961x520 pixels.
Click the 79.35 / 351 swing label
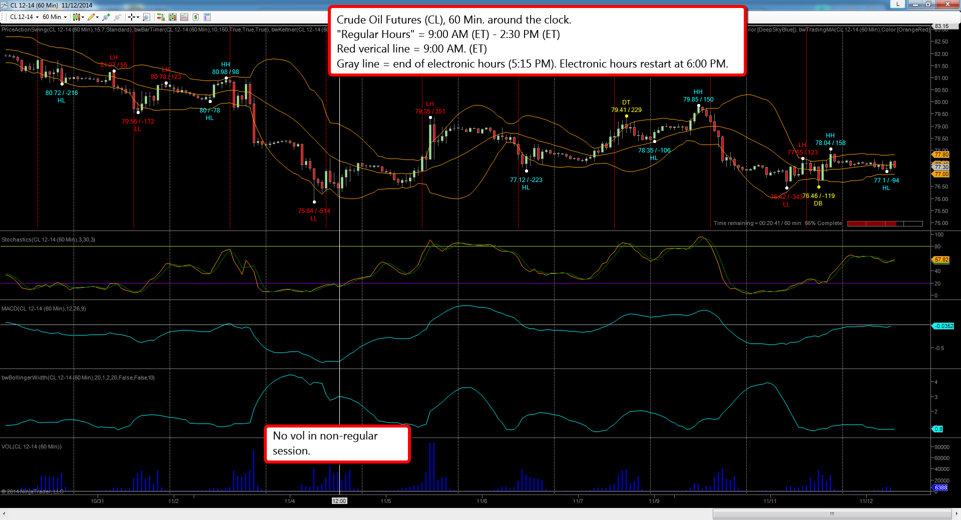(430, 111)
